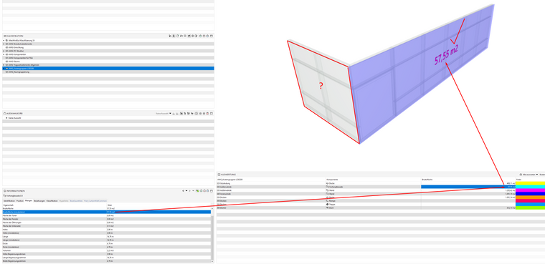Select the Länge Begrenzungsrahmen property row
Image resolution: width=545 pixels, height=264 pixels.
coord(107,258)
